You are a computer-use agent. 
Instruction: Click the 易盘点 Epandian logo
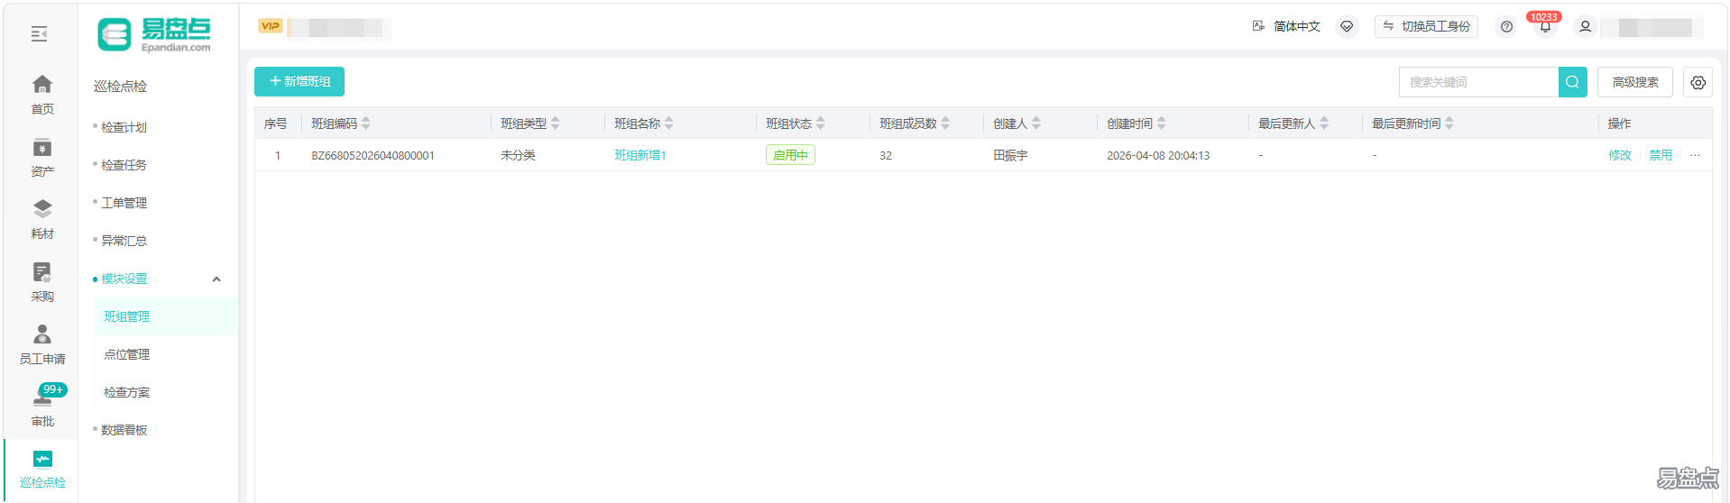tap(154, 35)
